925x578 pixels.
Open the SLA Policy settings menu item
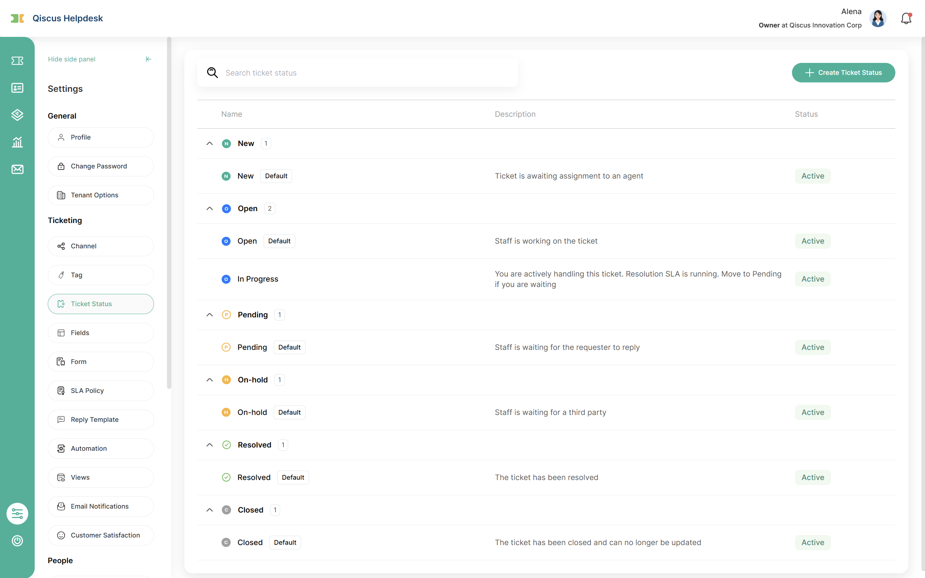101,391
